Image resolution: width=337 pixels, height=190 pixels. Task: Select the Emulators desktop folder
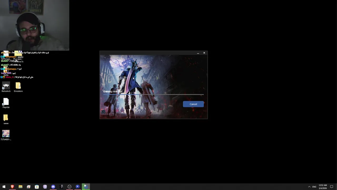(18, 87)
